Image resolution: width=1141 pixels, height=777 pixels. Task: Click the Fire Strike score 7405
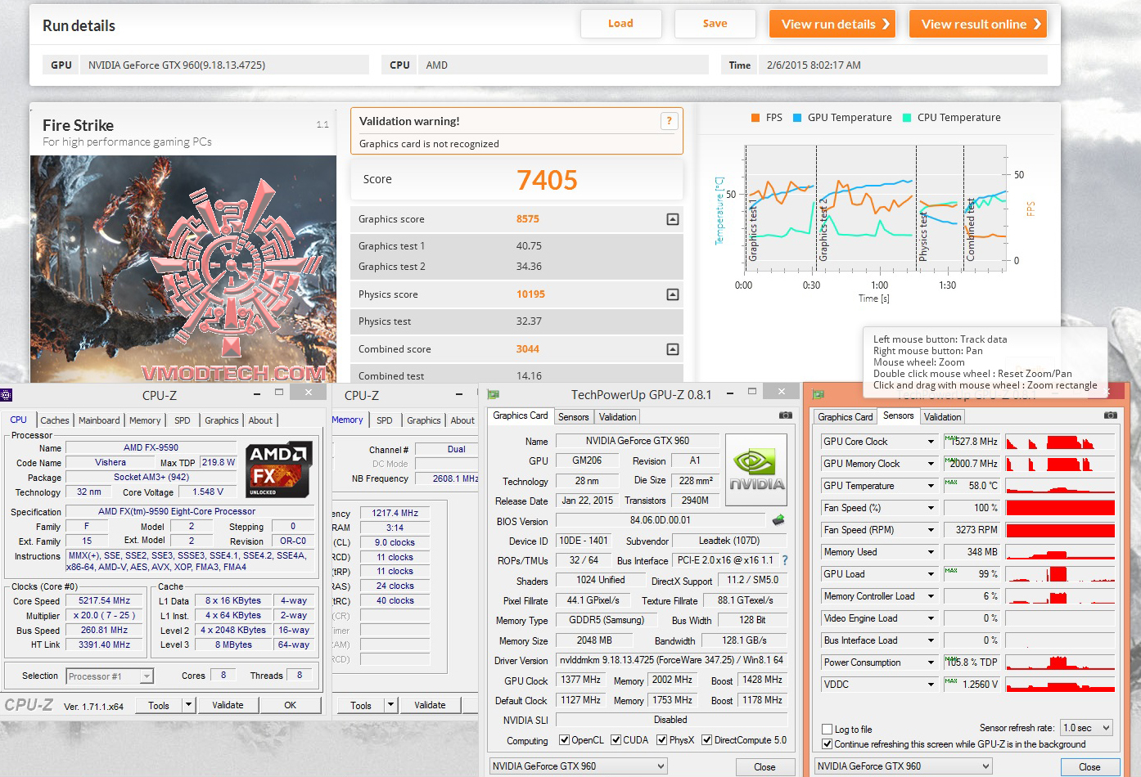(547, 180)
